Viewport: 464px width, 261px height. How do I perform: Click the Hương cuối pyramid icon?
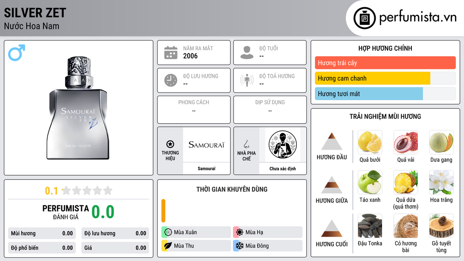[332, 228]
